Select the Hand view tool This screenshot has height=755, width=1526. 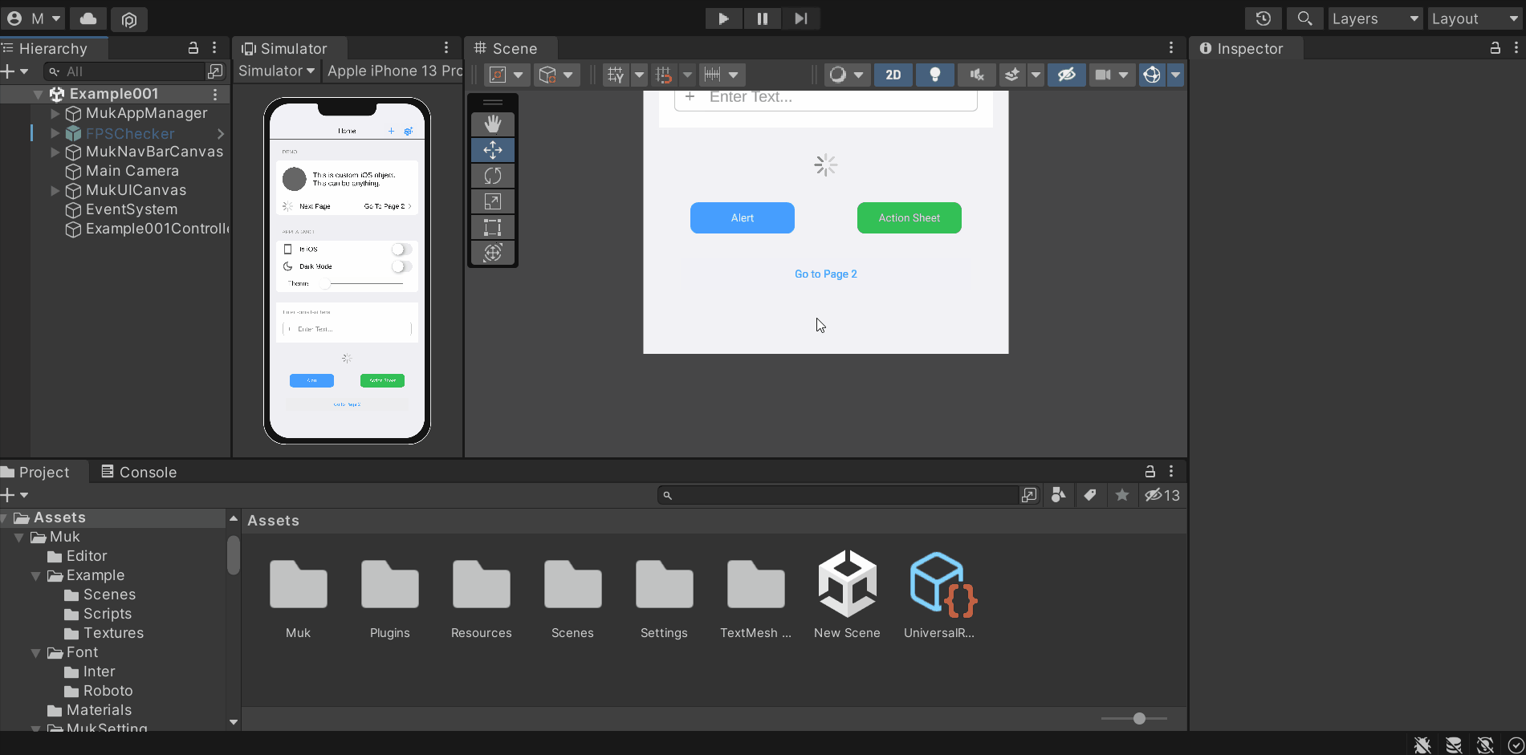493,124
